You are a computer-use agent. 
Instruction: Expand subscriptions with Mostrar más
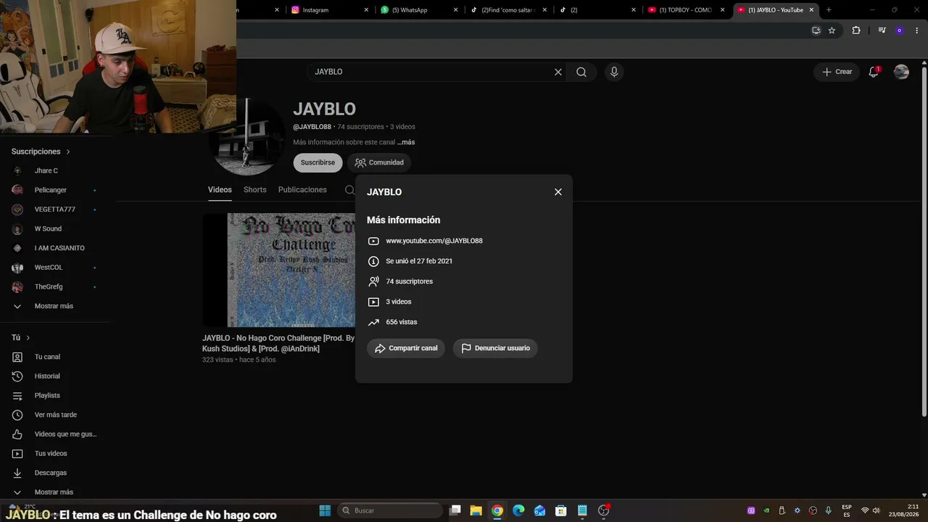55,306
